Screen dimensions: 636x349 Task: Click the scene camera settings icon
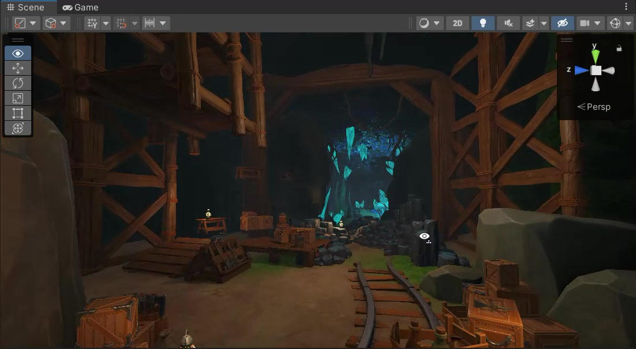[x=585, y=23]
